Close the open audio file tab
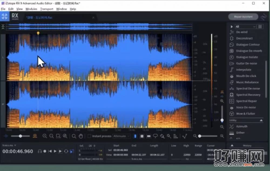 [x=93, y=18]
